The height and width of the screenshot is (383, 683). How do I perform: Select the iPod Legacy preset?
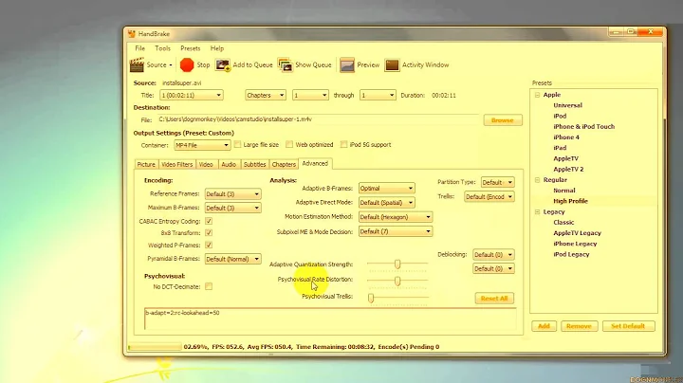[x=571, y=255]
